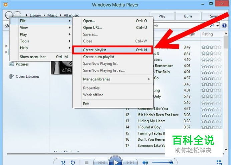Image resolution: width=231 pixels, height=165 pixels.
Task: Select Open... from File submenu
Action: (x=113, y=21)
